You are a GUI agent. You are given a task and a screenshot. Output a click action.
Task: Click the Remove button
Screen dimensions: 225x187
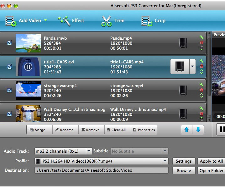92,130
